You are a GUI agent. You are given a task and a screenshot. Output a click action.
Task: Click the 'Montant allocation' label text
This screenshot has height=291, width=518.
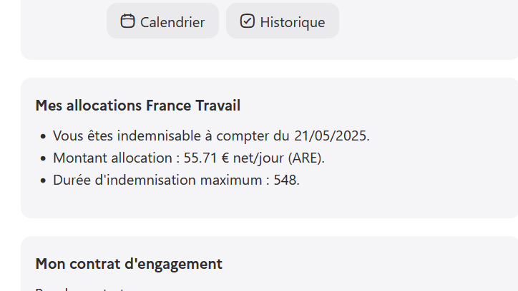[112, 158]
